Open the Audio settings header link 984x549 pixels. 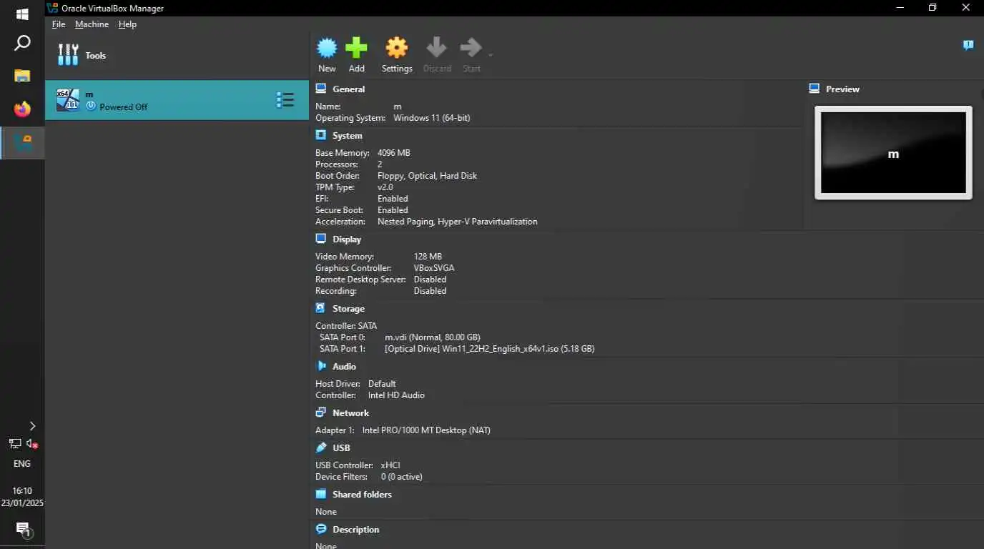coord(344,367)
